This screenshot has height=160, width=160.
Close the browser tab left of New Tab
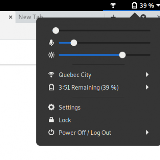10,17
